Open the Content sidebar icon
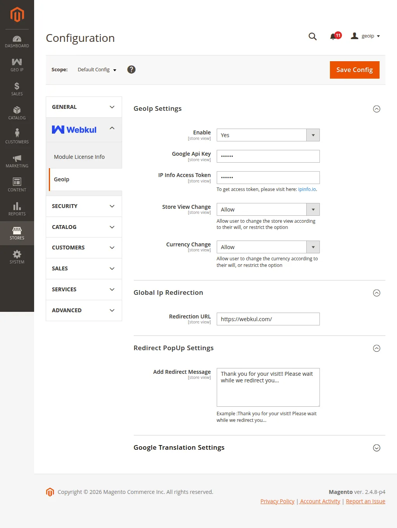The height and width of the screenshot is (528, 397). coord(17,185)
